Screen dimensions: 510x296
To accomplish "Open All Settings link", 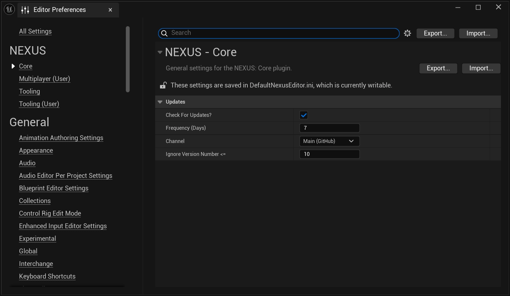I will [35, 31].
